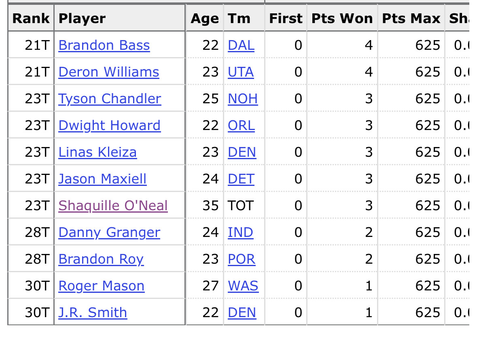
Task: Click the Deron Williams link
Action: (108, 72)
